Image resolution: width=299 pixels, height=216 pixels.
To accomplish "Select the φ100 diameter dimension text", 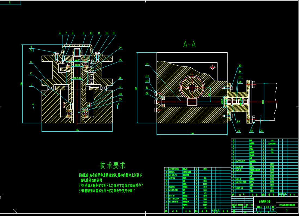I will [263, 102].
